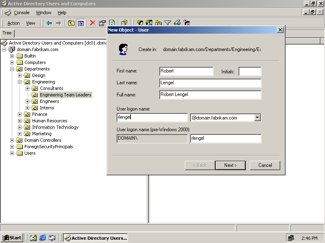Click the Last name field
Viewport: 325px width, 243px height.
(210, 83)
